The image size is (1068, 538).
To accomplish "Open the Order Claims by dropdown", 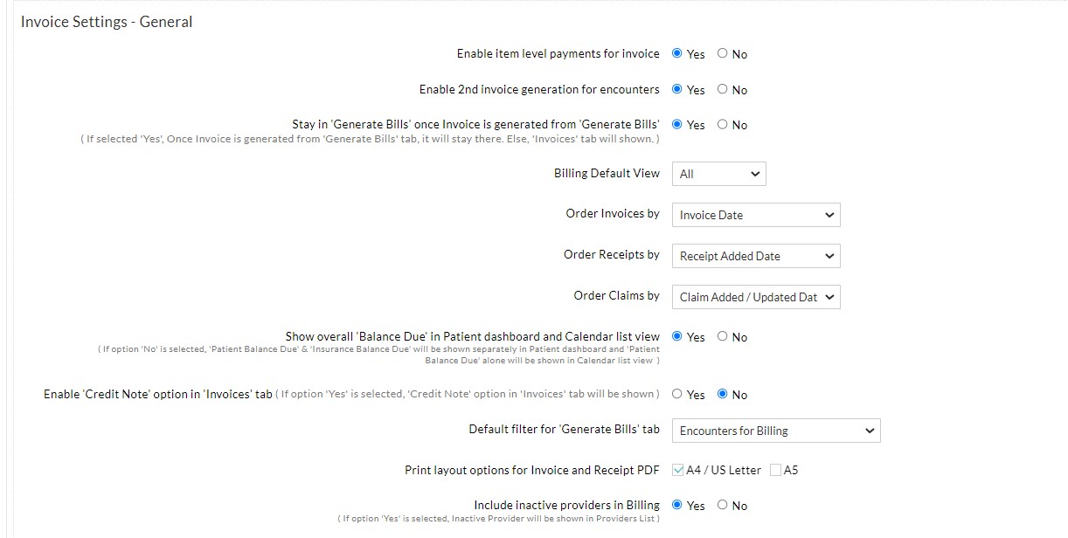I will click(755, 297).
